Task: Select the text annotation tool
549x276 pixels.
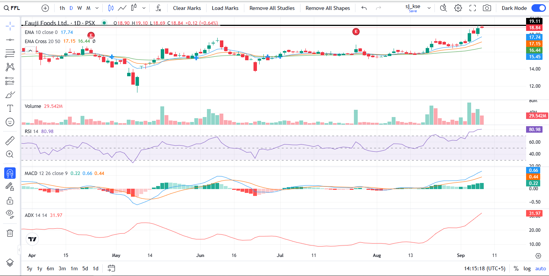Action: point(10,108)
